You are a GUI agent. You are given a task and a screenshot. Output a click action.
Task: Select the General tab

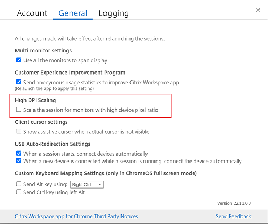click(x=73, y=13)
